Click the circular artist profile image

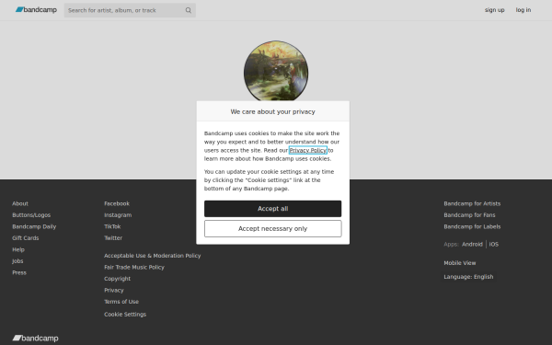click(x=276, y=71)
